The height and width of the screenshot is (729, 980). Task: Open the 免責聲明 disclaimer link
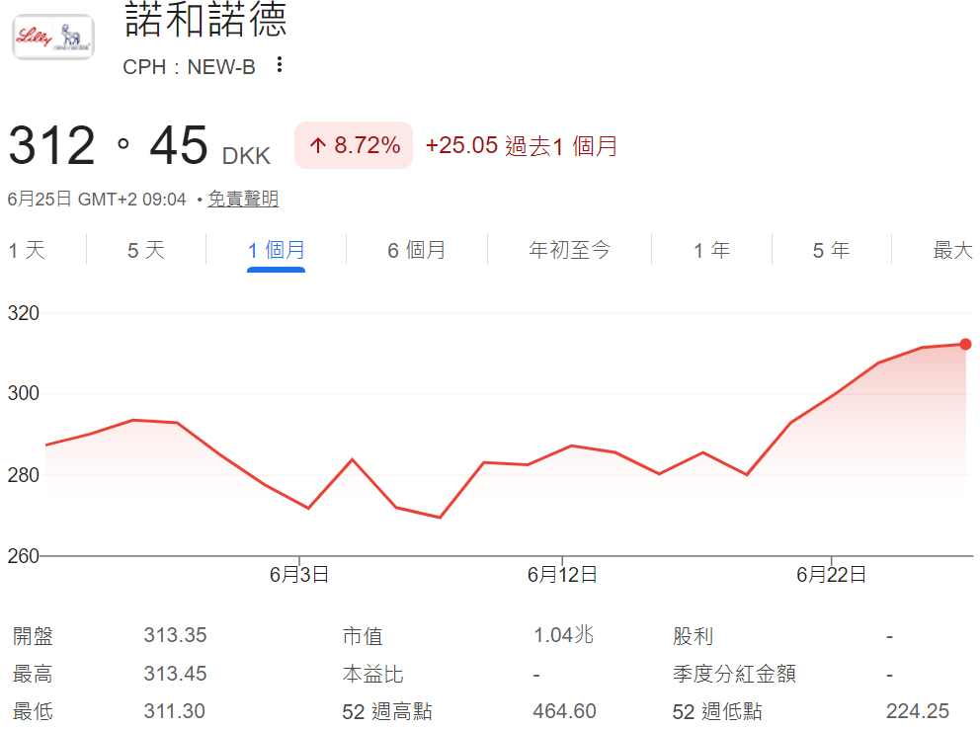[243, 199]
